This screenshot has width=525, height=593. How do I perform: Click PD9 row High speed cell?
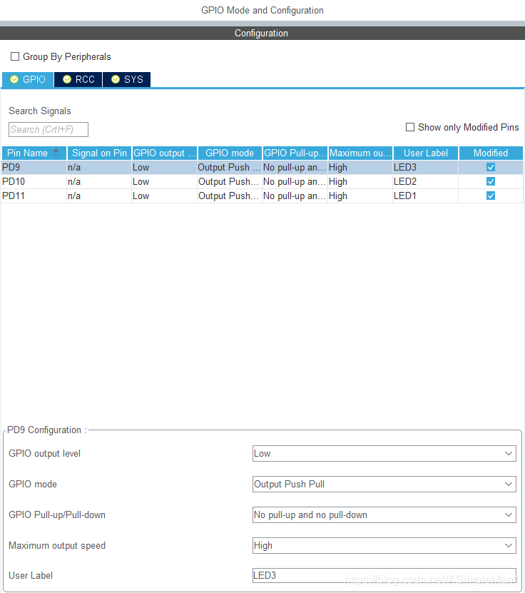(360, 167)
